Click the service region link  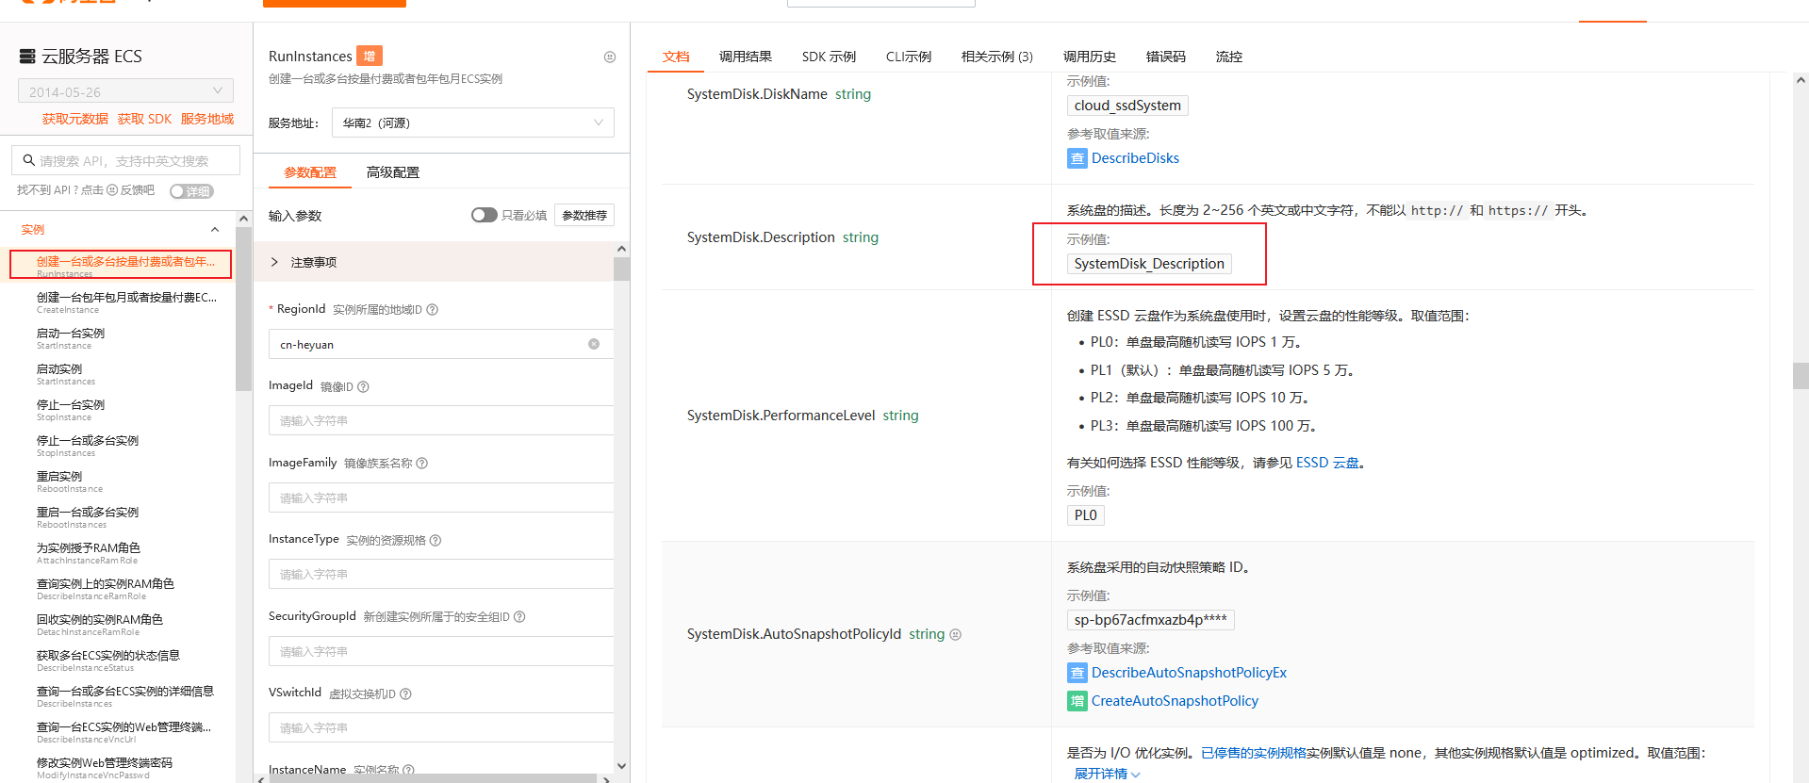pyautogui.click(x=207, y=119)
